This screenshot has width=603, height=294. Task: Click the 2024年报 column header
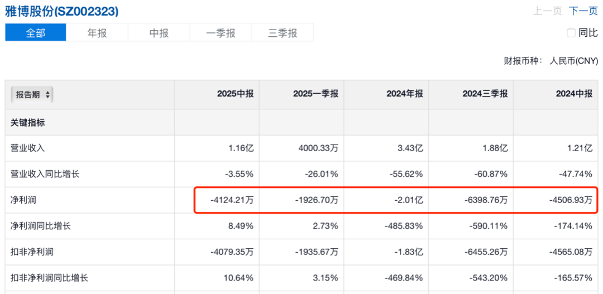click(405, 94)
